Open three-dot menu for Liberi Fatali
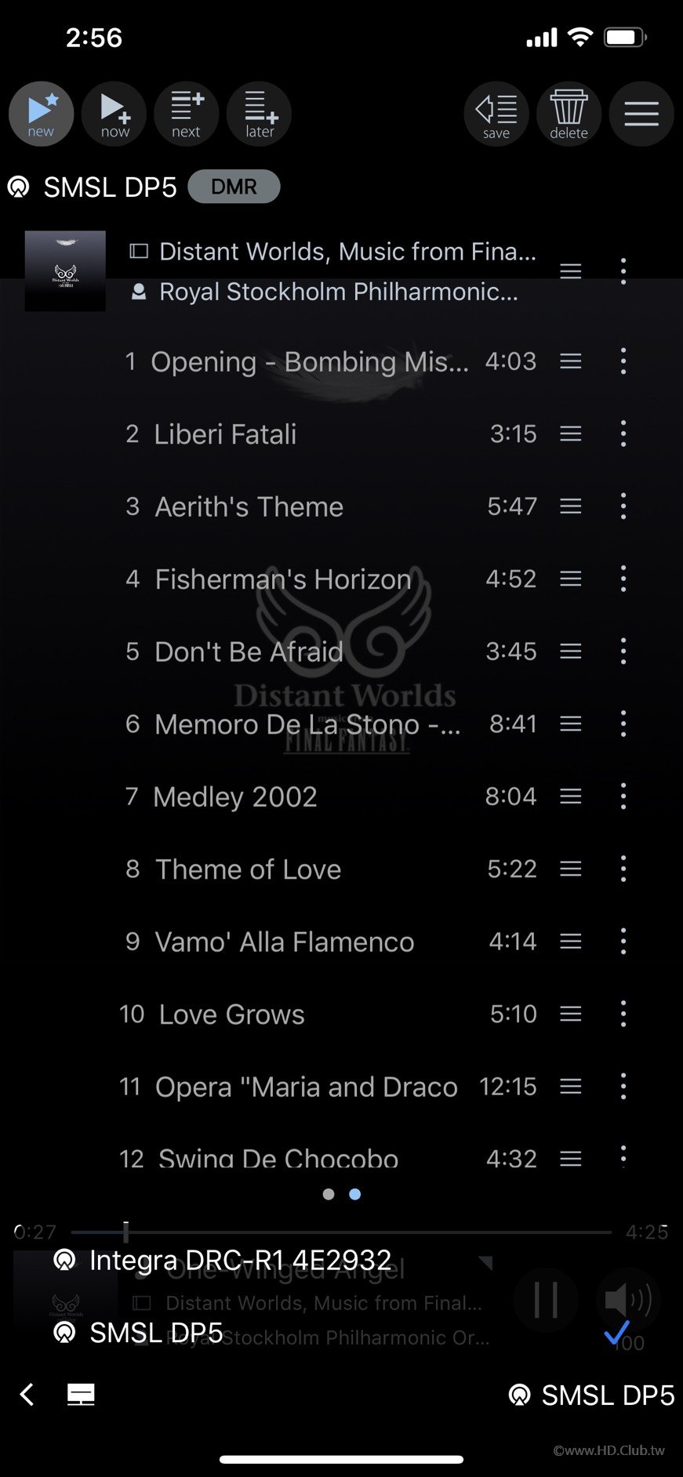 tap(623, 434)
